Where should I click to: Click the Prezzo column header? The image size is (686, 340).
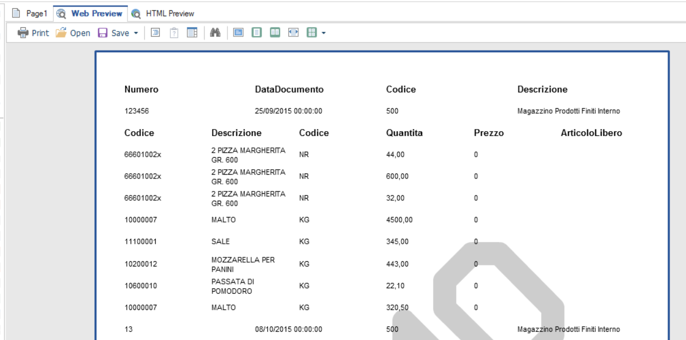[x=489, y=133]
